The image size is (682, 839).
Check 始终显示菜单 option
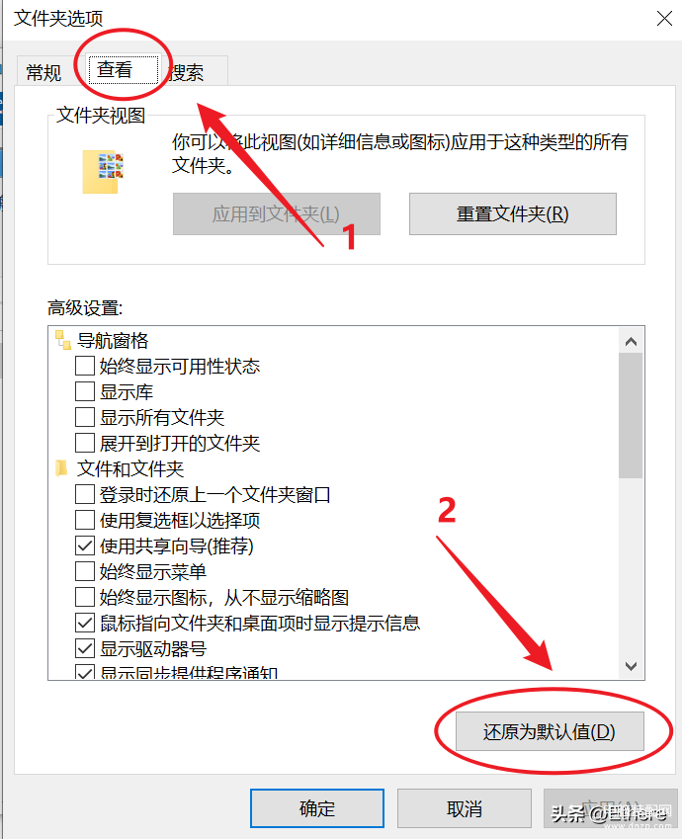85,571
